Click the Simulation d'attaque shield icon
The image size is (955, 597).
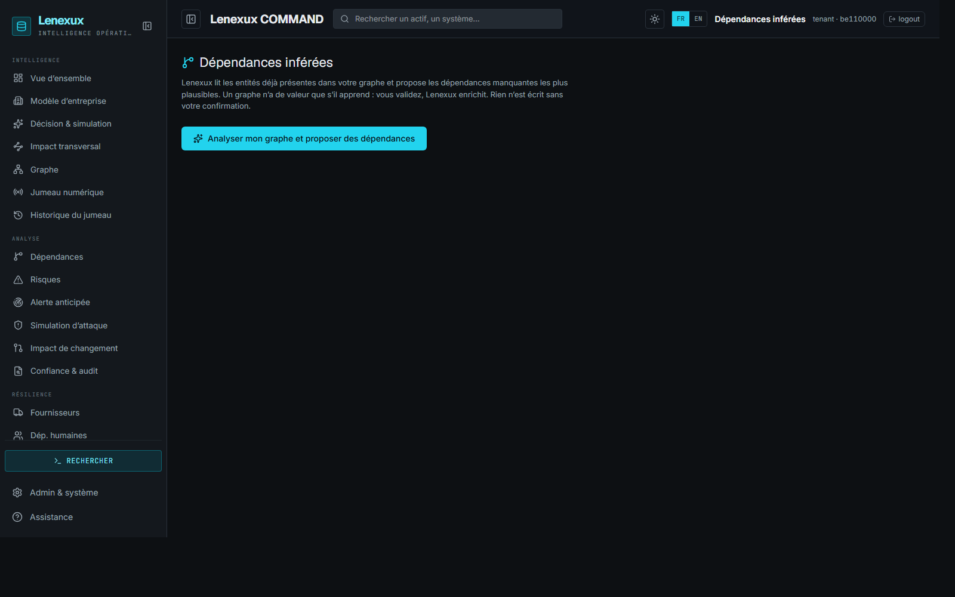pyautogui.click(x=19, y=325)
